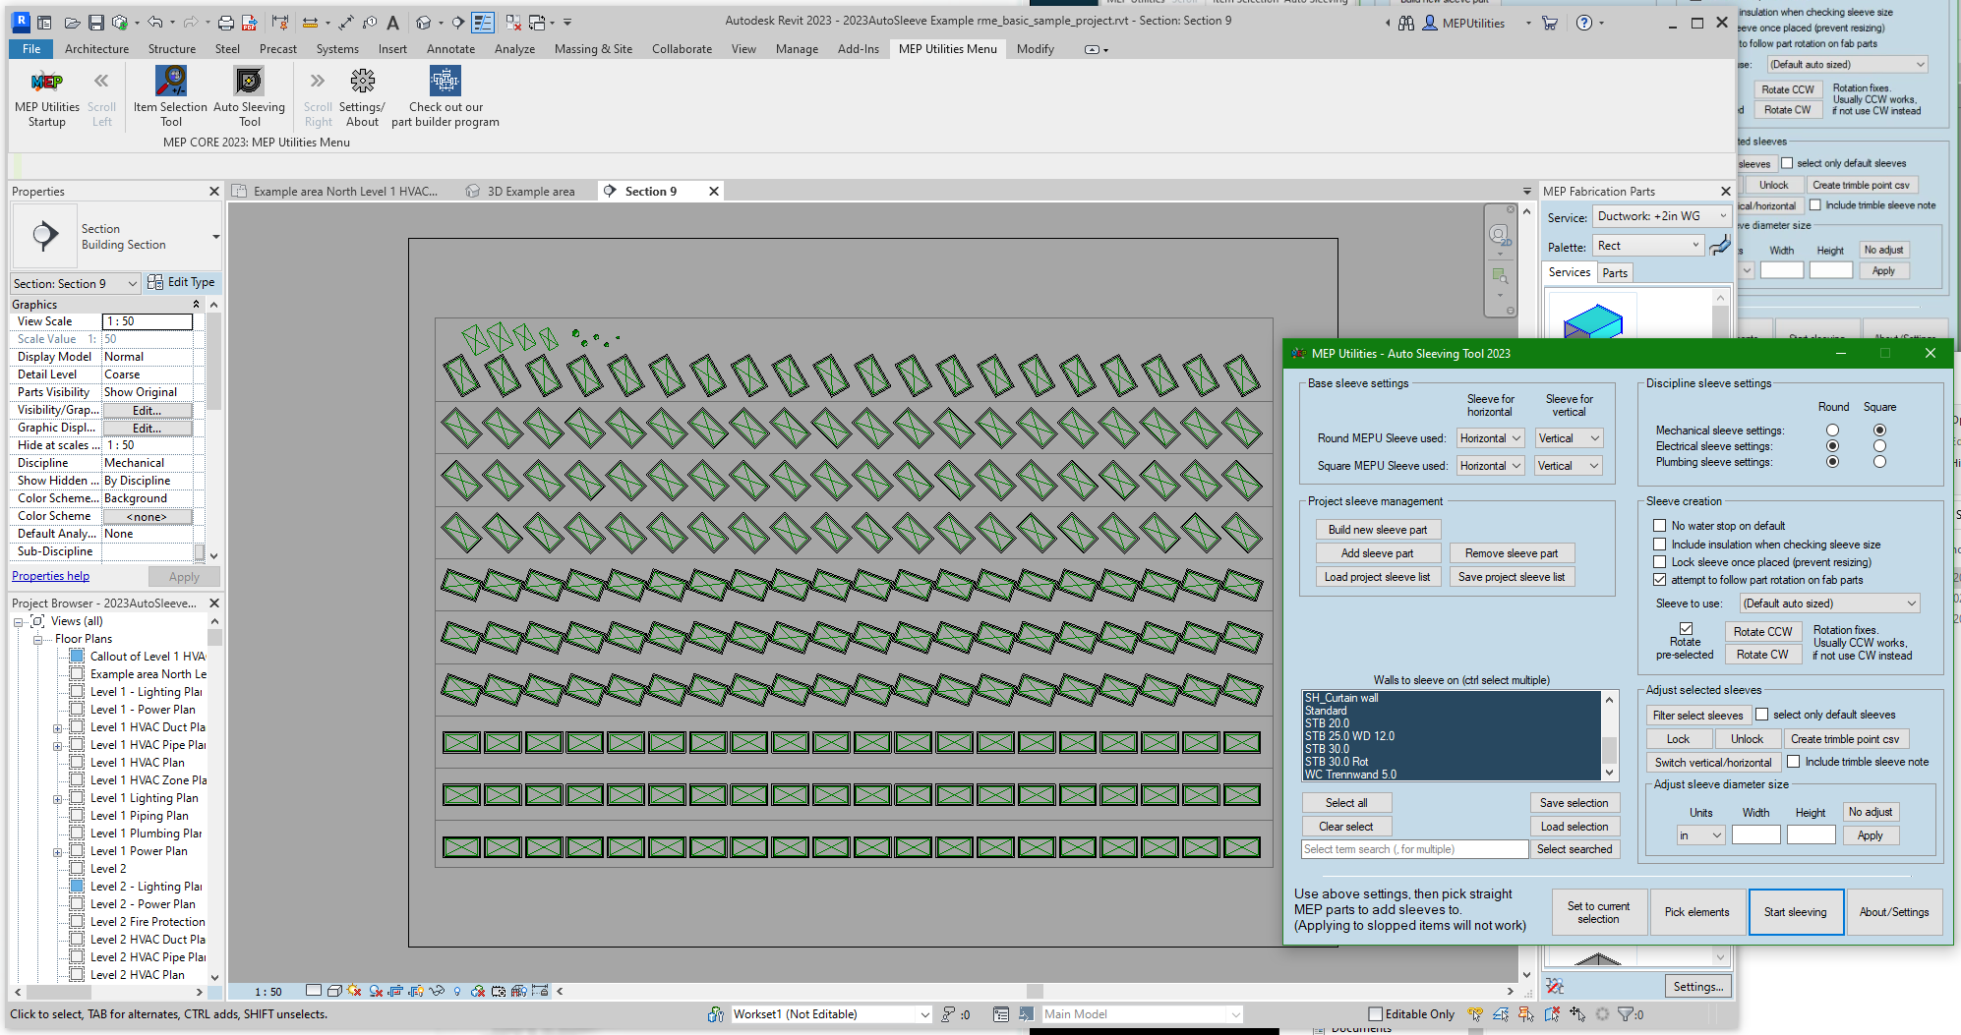The image size is (1961, 1035).
Task: Select Round for Mechanical sleeve settings
Action: click(x=1832, y=431)
